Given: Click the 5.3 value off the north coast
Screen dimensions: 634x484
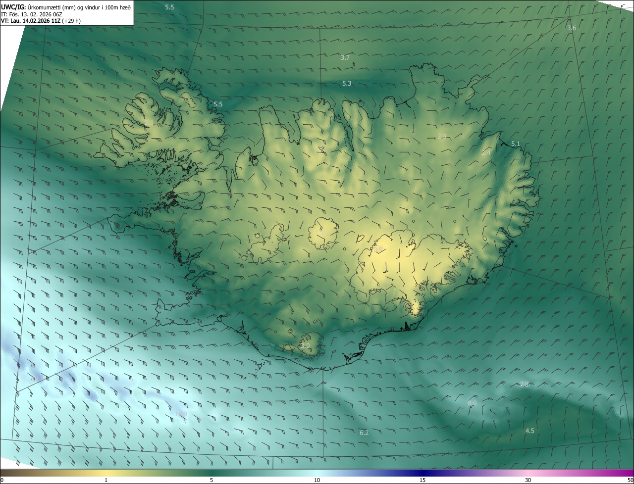Looking at the screenshot, I should click(x=347, y=84).
